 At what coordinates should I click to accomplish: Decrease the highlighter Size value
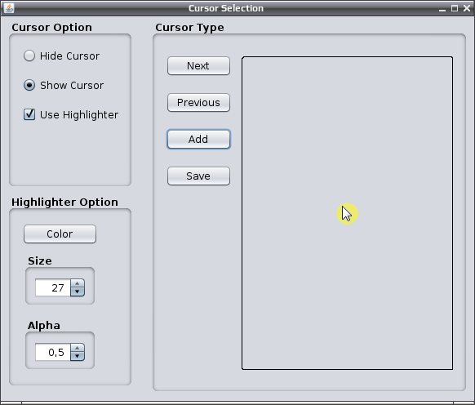pyautogui.click(x=78, y=292)
